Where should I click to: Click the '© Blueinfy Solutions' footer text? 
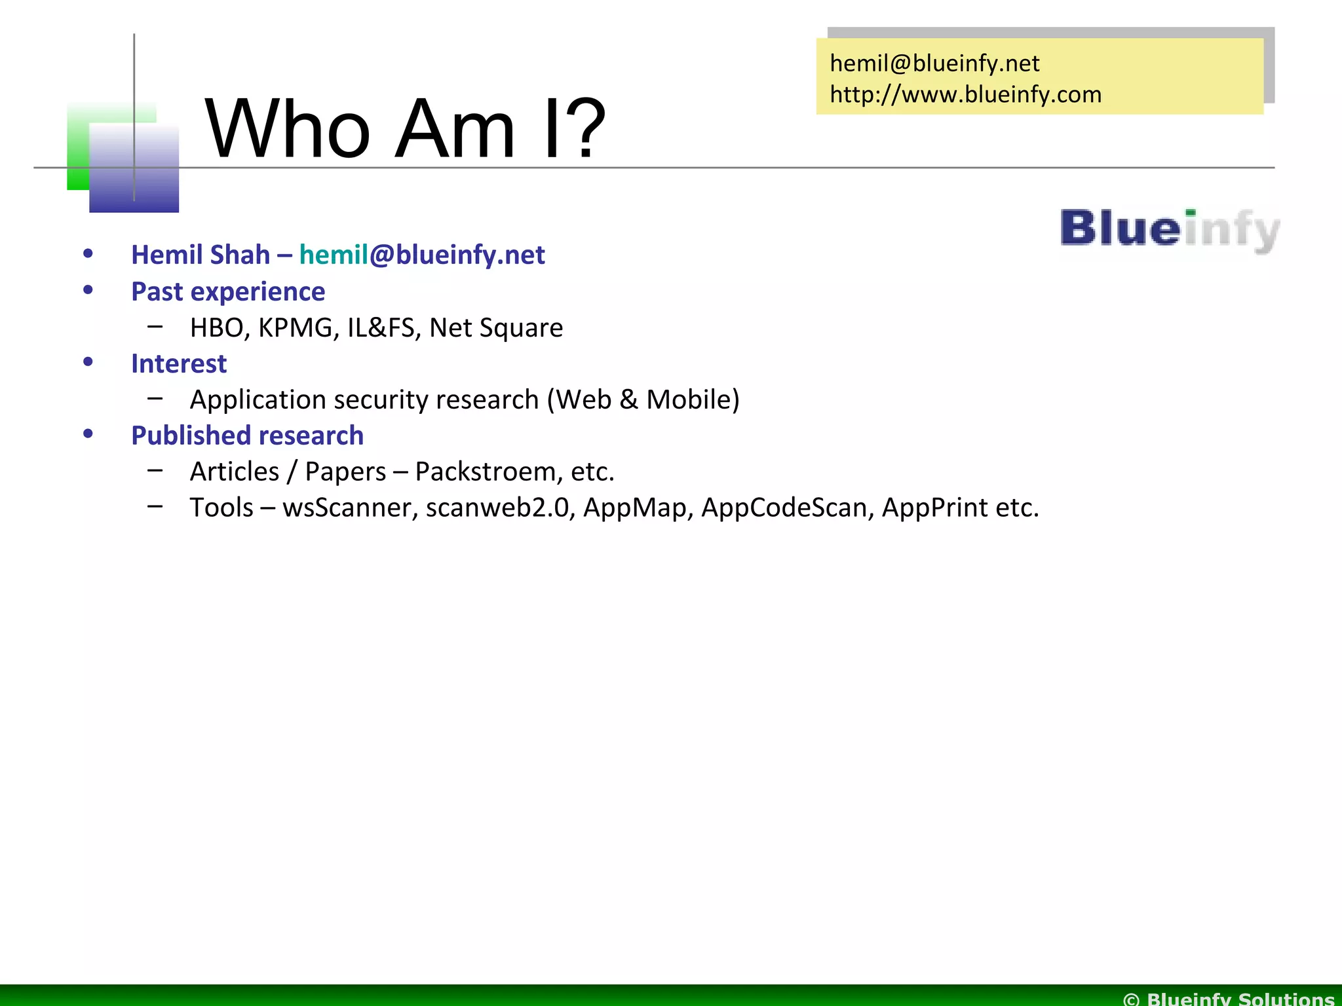(1229, 999)
